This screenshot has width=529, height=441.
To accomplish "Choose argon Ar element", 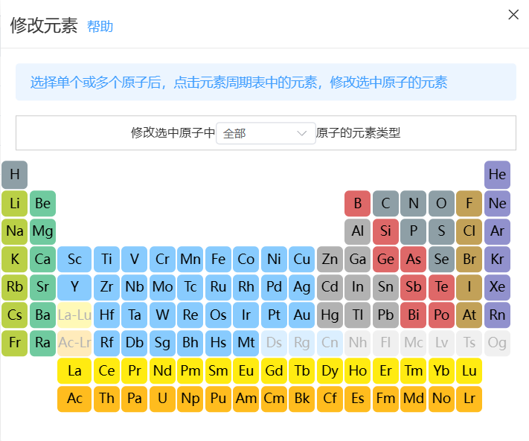I will pyautogui.click(x=497, y=231).
